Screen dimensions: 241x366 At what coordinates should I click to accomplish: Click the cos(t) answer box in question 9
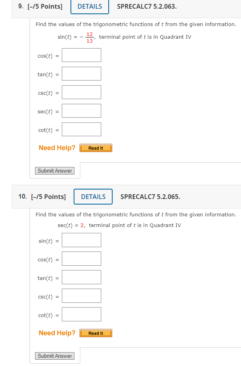[x=81, y=55]
